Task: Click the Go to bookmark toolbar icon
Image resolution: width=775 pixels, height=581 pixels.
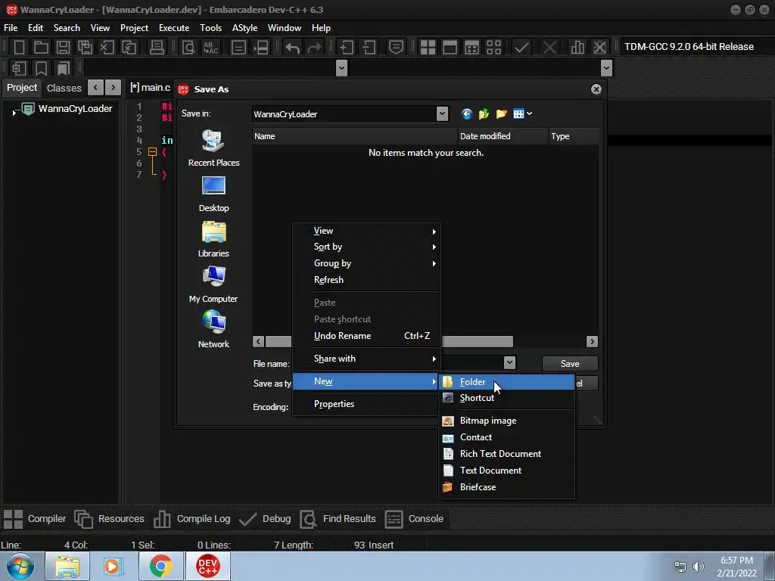Action: pyautogui.click(x=64, y=68)
